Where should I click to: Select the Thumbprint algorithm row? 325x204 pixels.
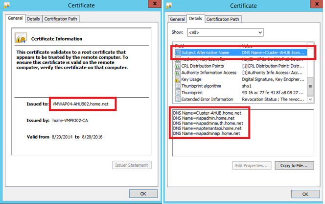point(240,86)
